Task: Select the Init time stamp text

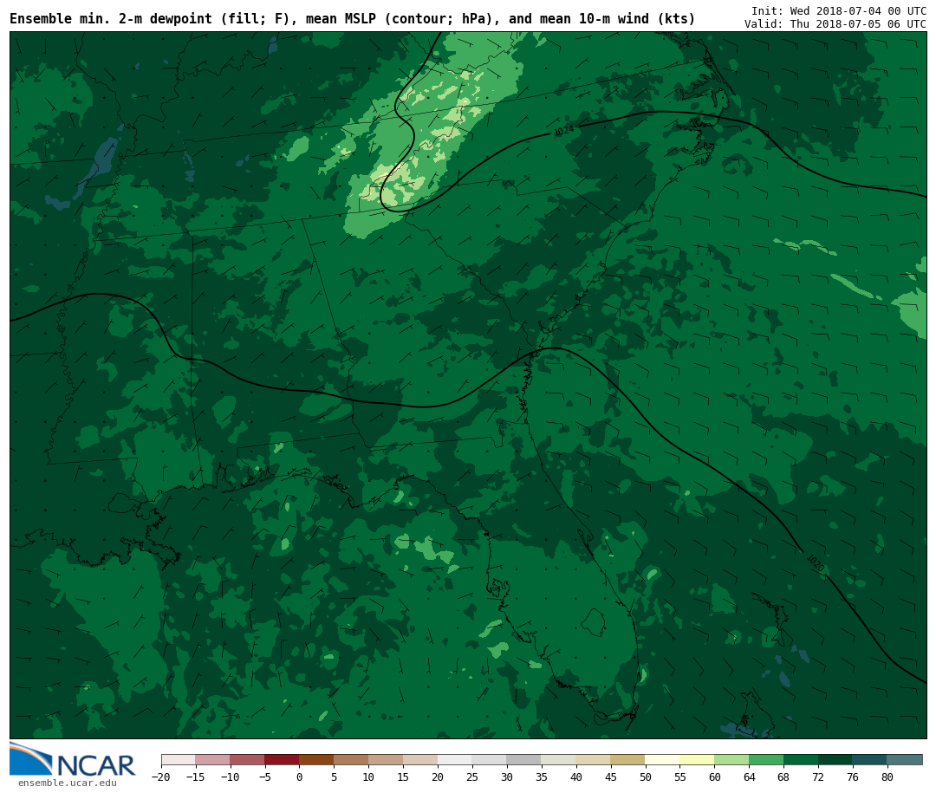Action: pos(838,11)
